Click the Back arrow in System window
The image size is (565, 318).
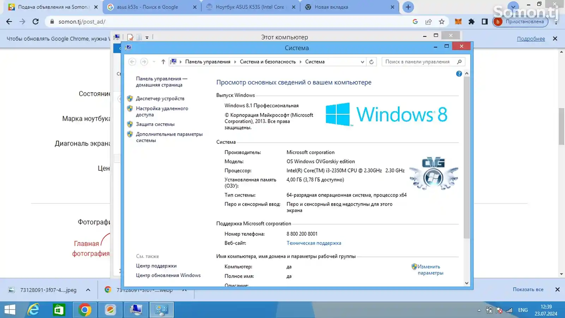[132, 61]
